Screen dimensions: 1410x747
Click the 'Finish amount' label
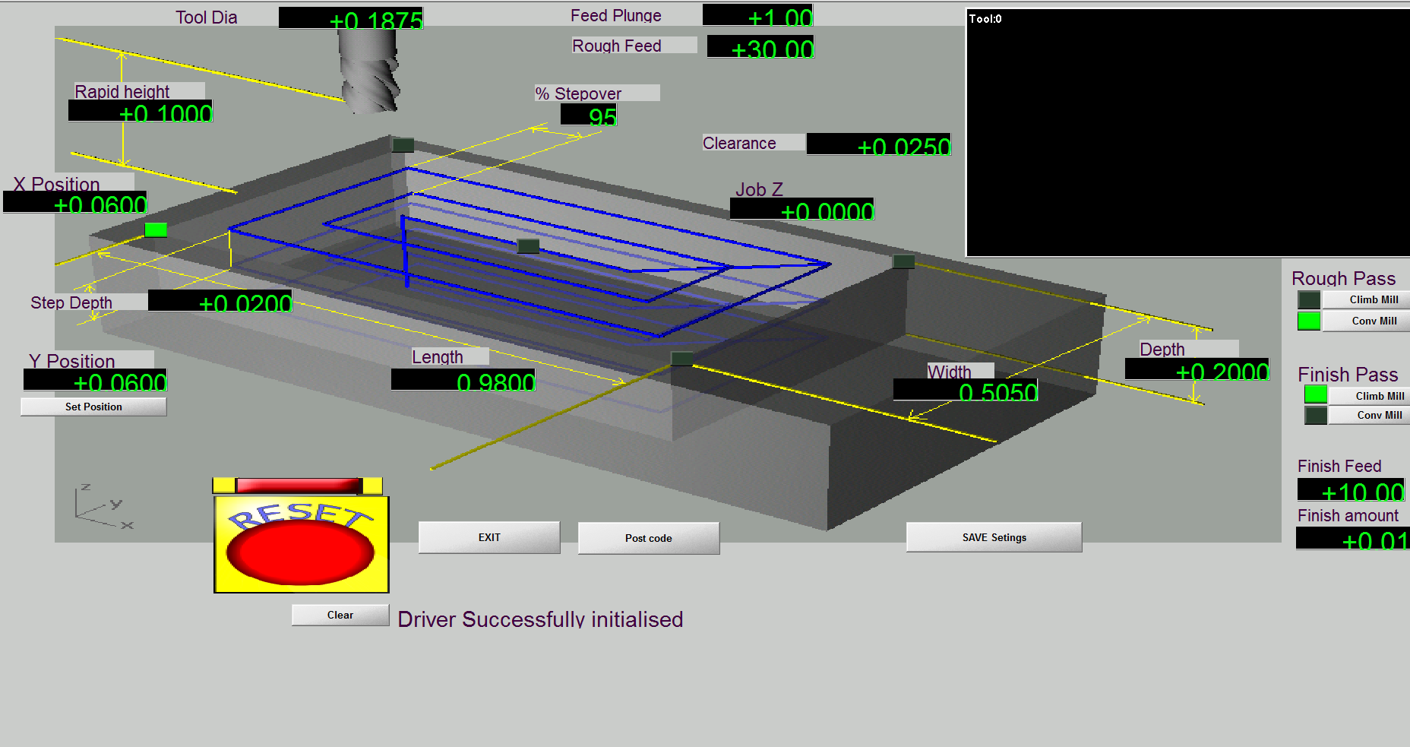[1348, 515]
